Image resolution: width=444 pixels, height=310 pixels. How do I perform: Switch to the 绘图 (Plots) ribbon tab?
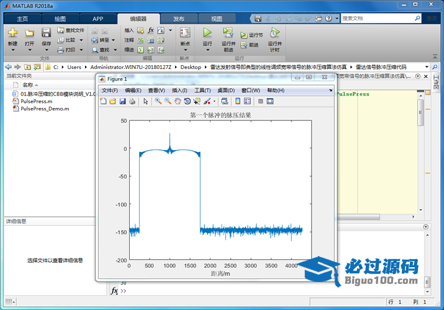60,19
